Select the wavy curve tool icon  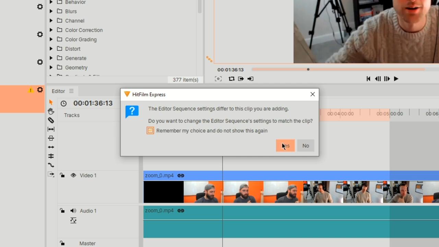pyautogui.click(x=51, y=165)
